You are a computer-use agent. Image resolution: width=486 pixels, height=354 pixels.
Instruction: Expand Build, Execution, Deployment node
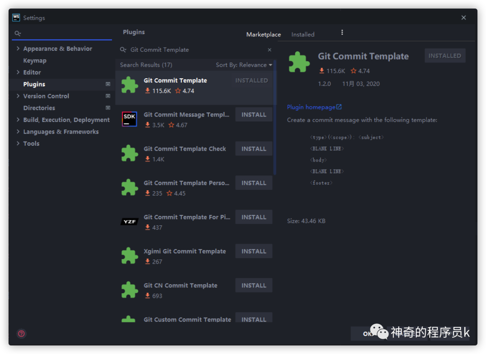(18, 120)
